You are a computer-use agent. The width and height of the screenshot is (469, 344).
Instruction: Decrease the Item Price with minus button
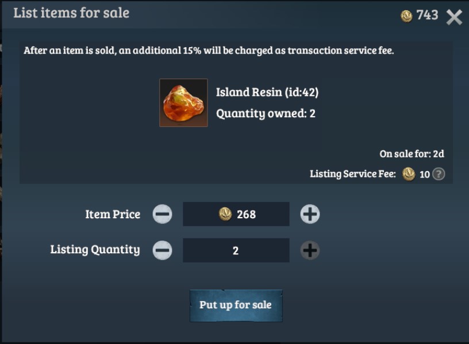pos(162,214)
